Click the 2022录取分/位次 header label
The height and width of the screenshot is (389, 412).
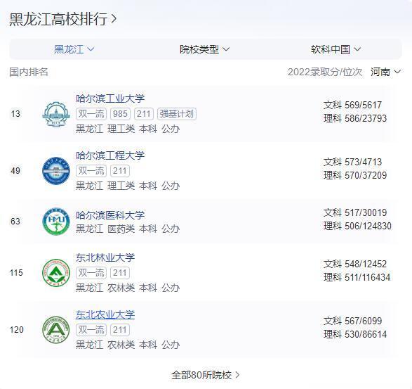click(x=325, y=72)
